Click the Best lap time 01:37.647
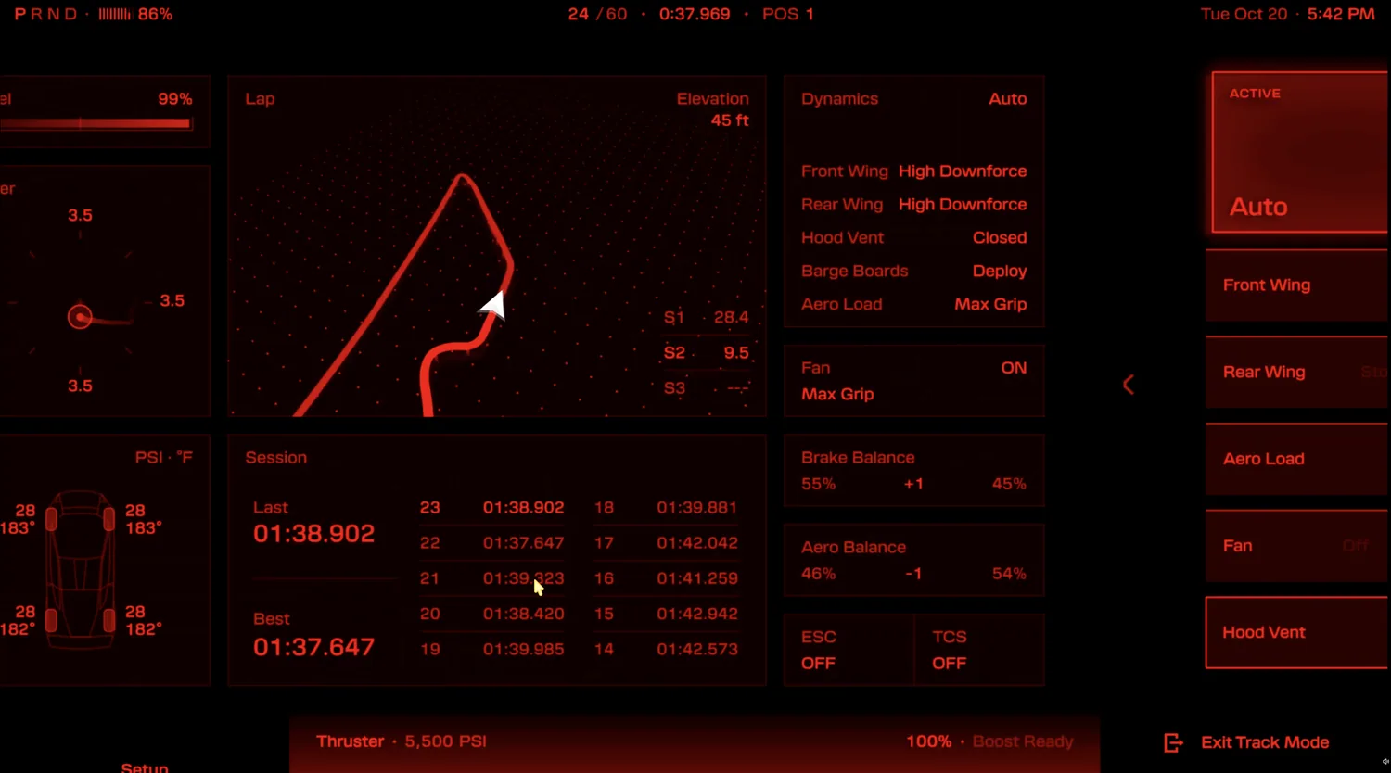This screenshot has height=773, width=1391. (x=313, y=647)
